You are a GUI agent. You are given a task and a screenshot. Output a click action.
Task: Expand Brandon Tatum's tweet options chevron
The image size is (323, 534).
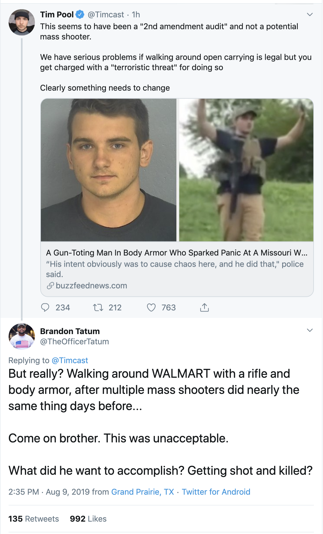pos(310,330)
